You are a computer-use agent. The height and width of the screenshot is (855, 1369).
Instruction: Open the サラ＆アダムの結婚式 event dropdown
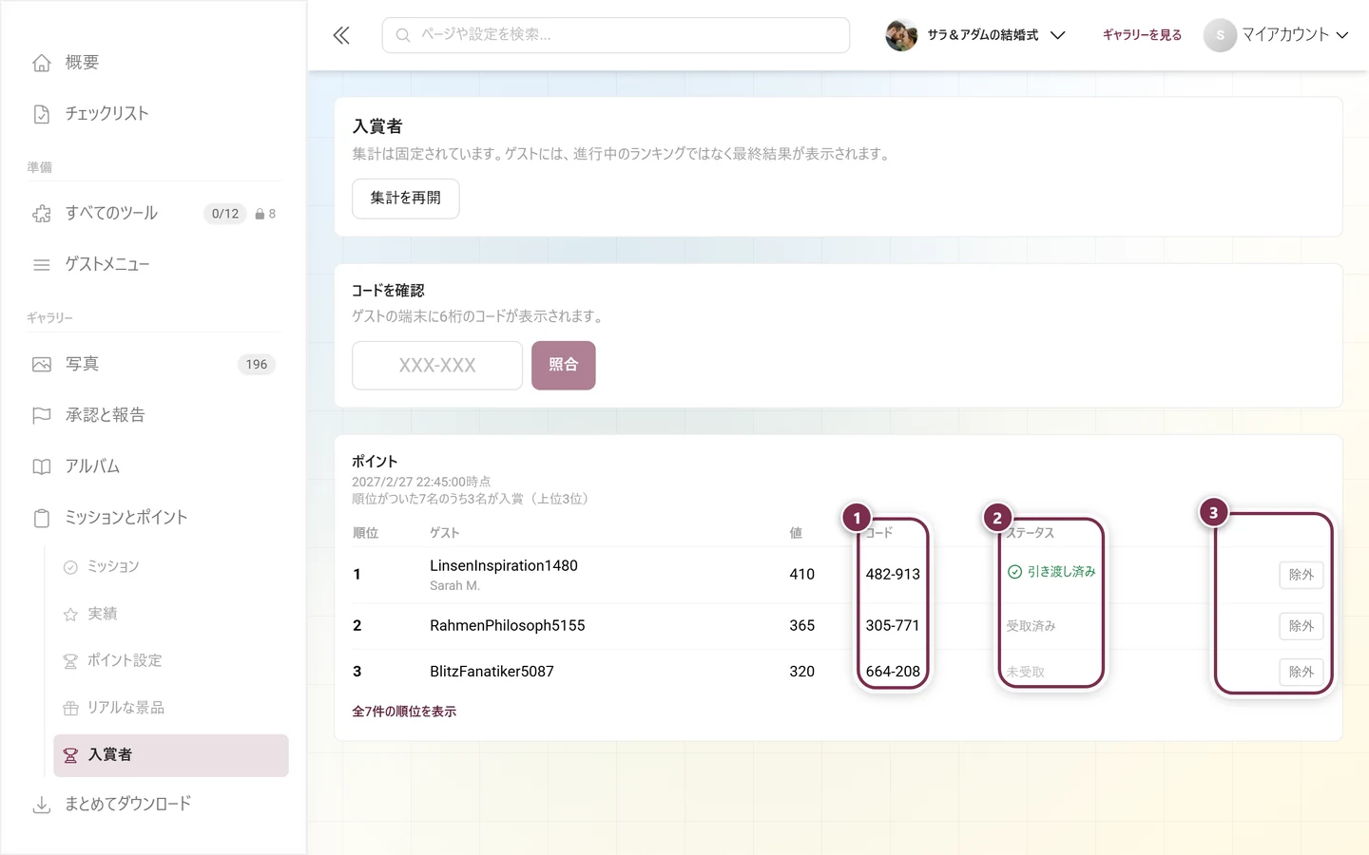(x=975, y=35)
